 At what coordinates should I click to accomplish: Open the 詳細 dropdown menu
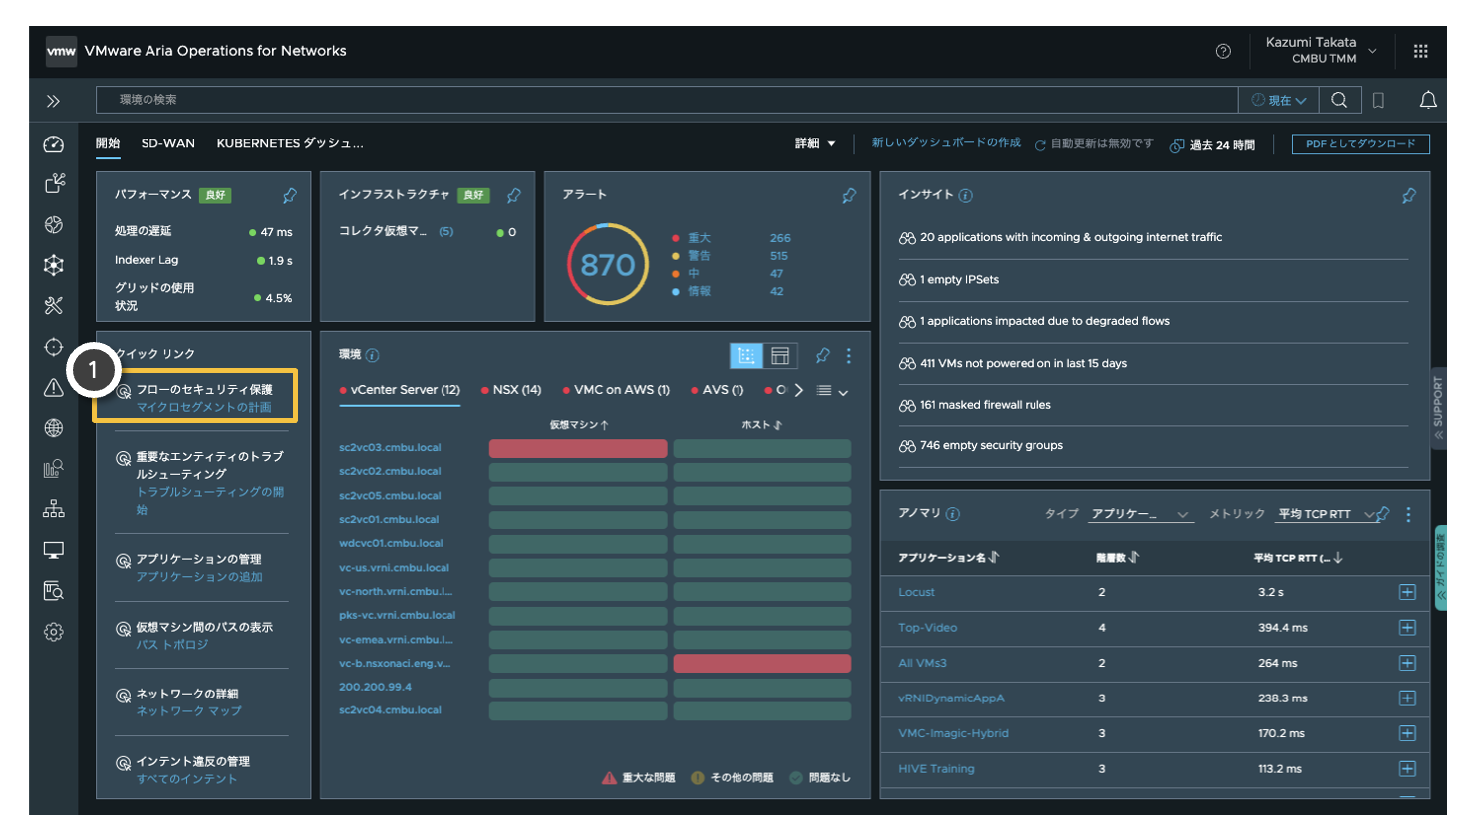tap(815, 143)
